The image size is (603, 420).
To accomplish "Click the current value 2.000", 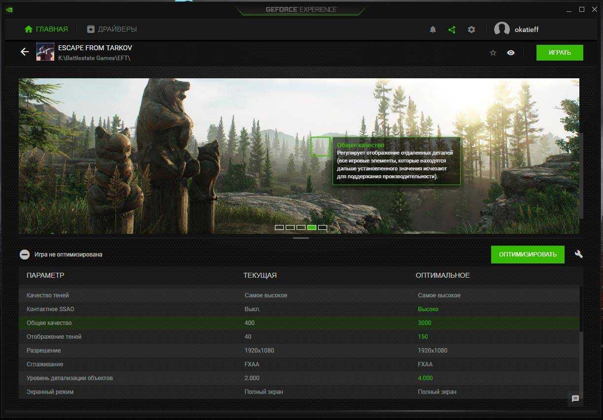I will [252, 378].
